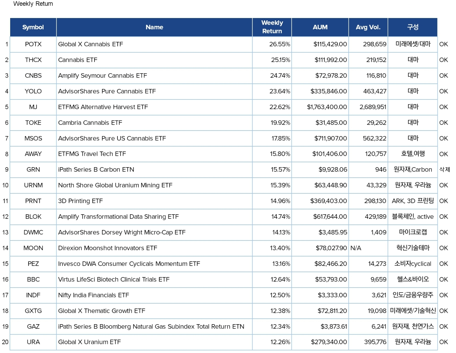Click the 헬스&바이오 composition cell
This screenshot has width=456, height=353.
pyautogui.click(x=413, y=279)
